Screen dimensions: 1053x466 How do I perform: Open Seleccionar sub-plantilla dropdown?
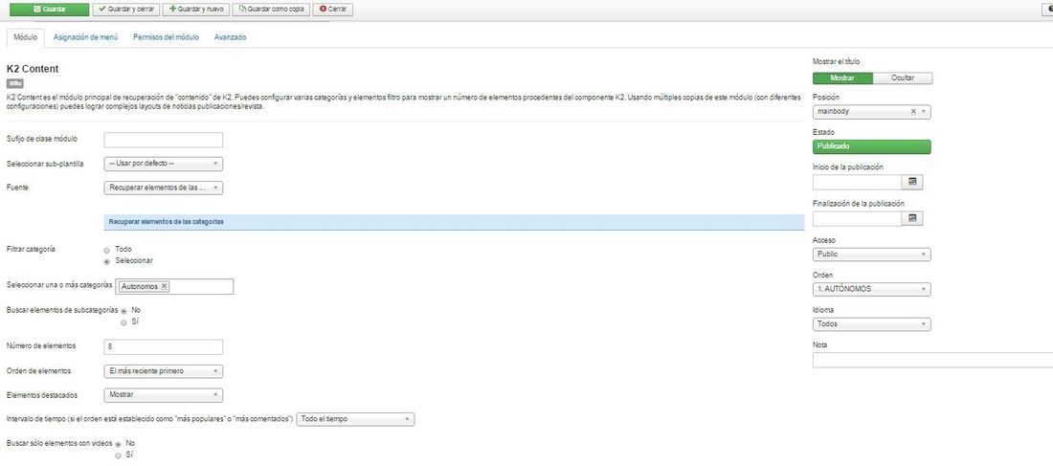tap(163, 164)
